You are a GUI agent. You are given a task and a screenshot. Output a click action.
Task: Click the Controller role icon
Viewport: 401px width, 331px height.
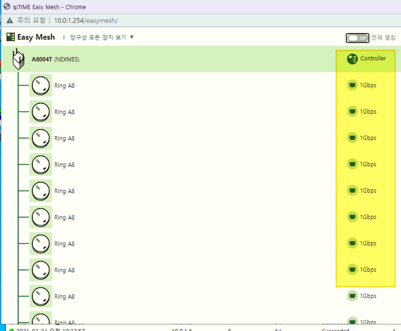tap(352, 59)
